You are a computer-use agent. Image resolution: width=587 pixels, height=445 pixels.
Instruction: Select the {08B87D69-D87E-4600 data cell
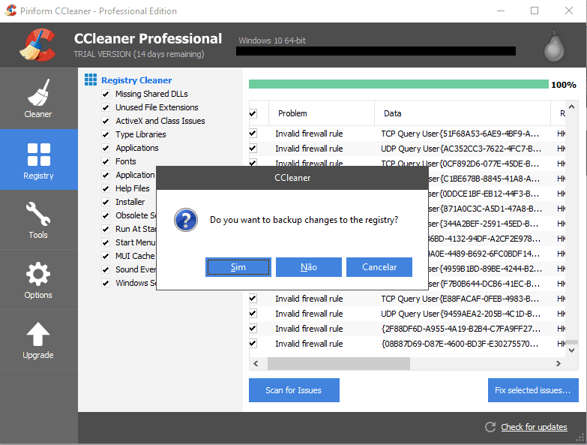click(x=460, y=344)
